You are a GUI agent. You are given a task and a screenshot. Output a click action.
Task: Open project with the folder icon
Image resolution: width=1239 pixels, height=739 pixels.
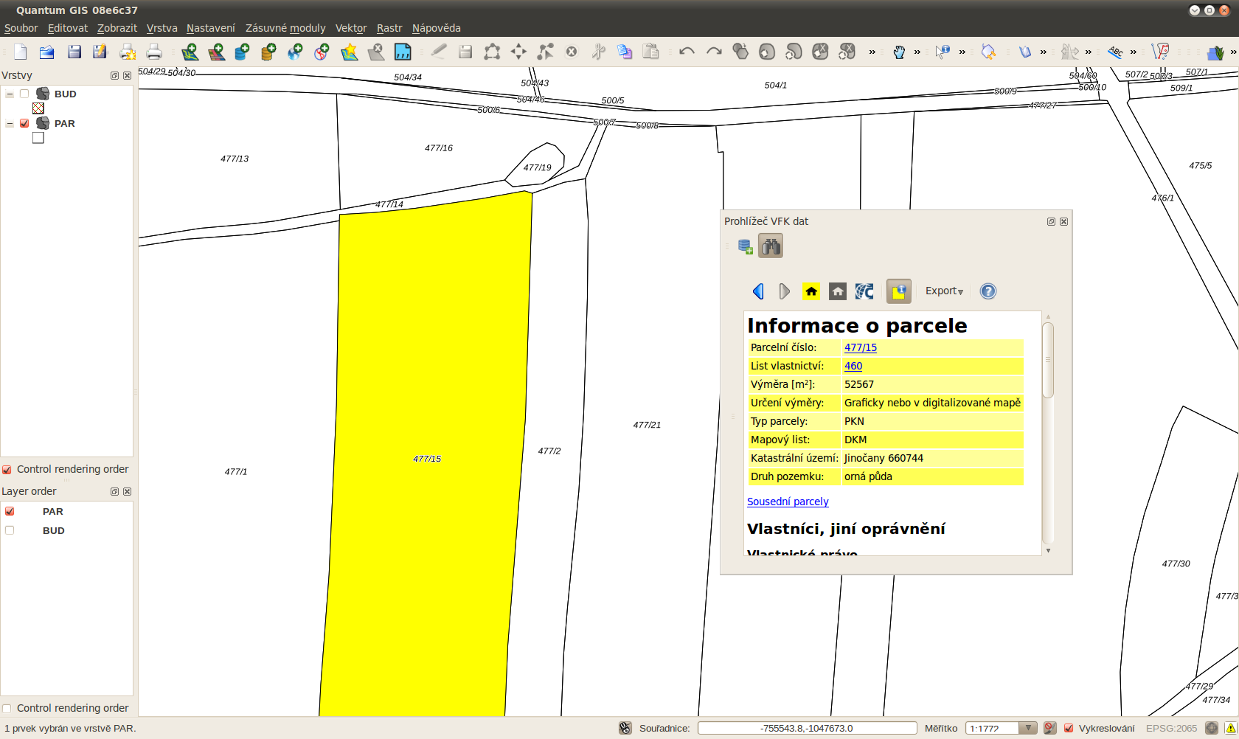click(47, 52)
